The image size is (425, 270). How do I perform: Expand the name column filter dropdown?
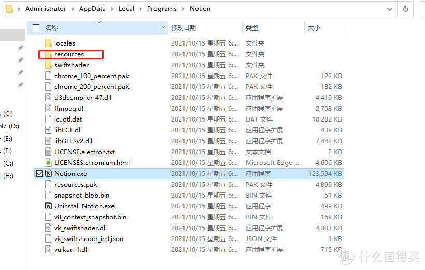click(x=163, y=27)
